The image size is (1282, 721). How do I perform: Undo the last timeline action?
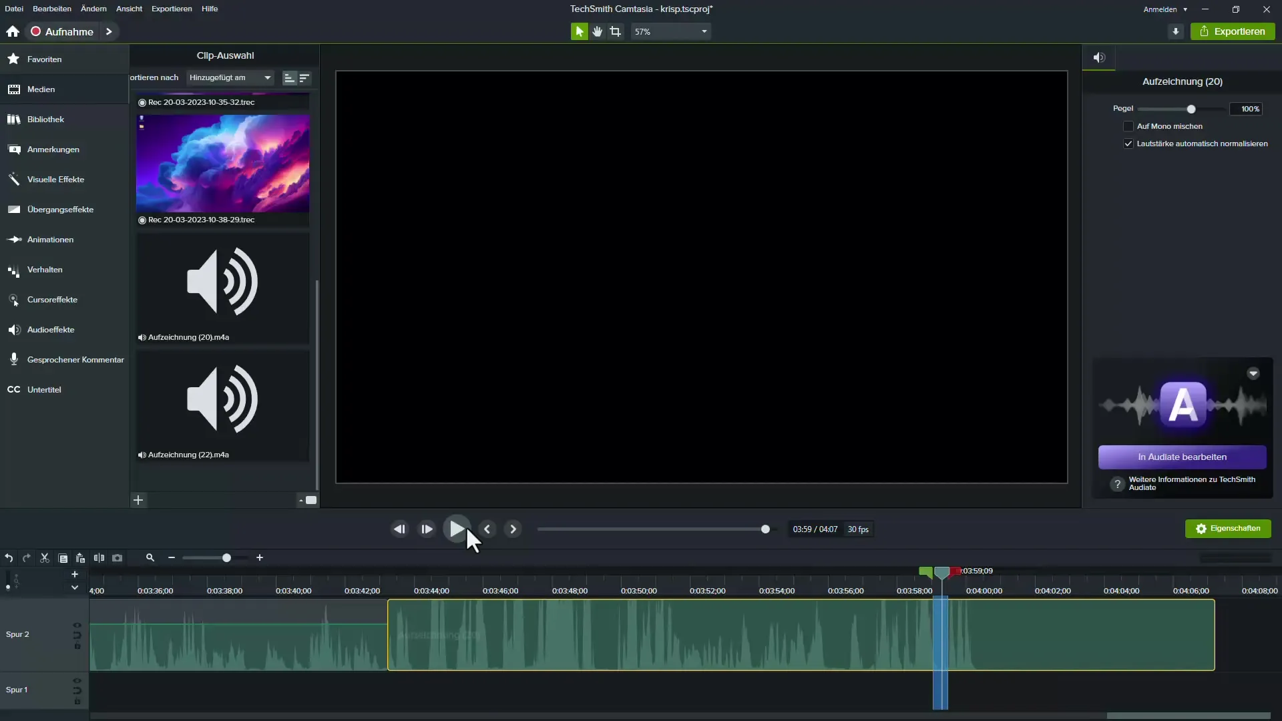9,558
